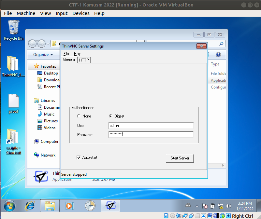
Task: Click VirtualBox USB status icon
Action: click(x=191, y=216)
